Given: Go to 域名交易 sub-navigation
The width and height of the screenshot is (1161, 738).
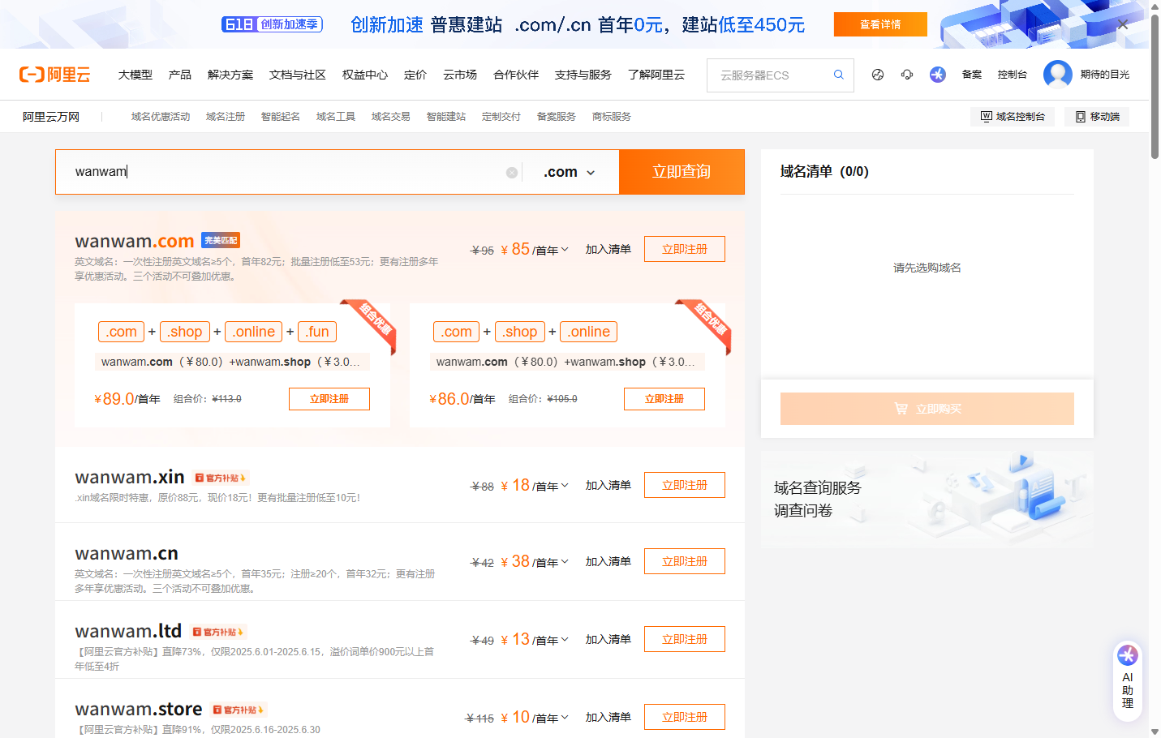Looking at the screenshot, I should point(391,117).
